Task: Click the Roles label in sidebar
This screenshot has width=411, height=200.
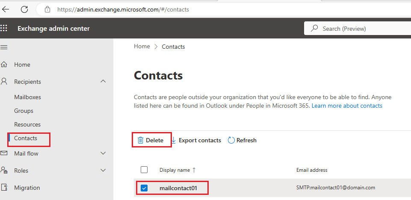Action: pyautogui.click(x=21, y=171)
